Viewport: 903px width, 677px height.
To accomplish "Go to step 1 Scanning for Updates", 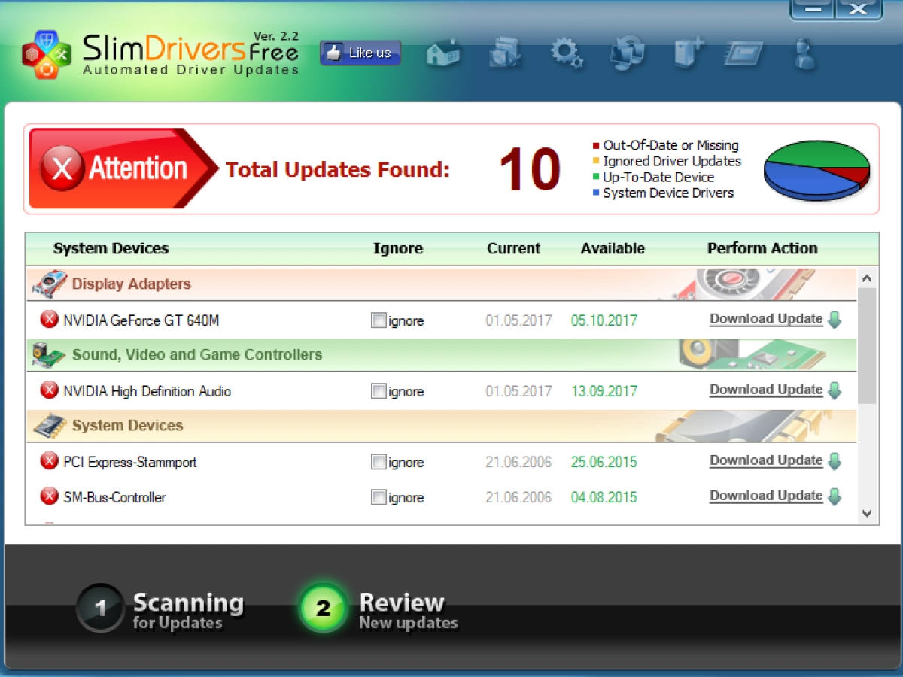I will (x=161, y=609).
